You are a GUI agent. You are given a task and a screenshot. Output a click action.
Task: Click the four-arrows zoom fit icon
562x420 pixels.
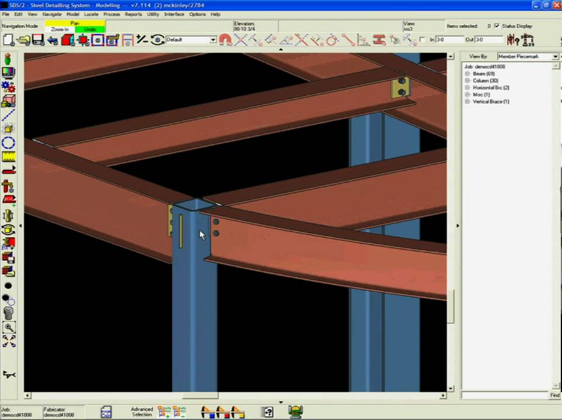pyautogui.click(x=9, y=341)
